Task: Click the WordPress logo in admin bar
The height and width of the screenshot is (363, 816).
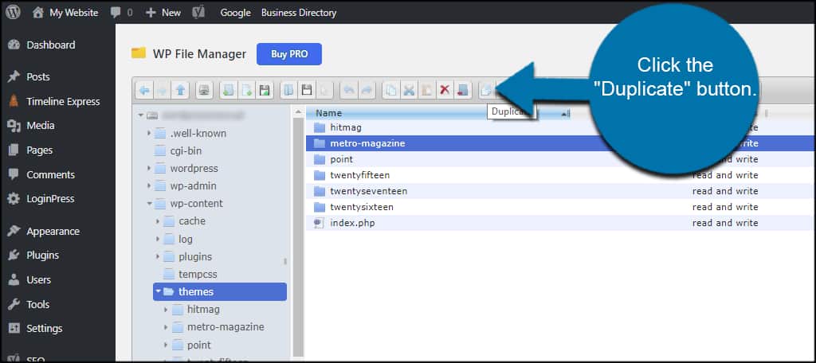Action: click(x=13, y=13)
